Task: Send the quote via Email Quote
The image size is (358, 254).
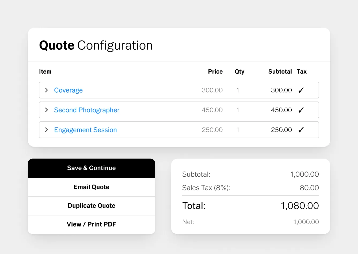Action: (x=92, y=187)
